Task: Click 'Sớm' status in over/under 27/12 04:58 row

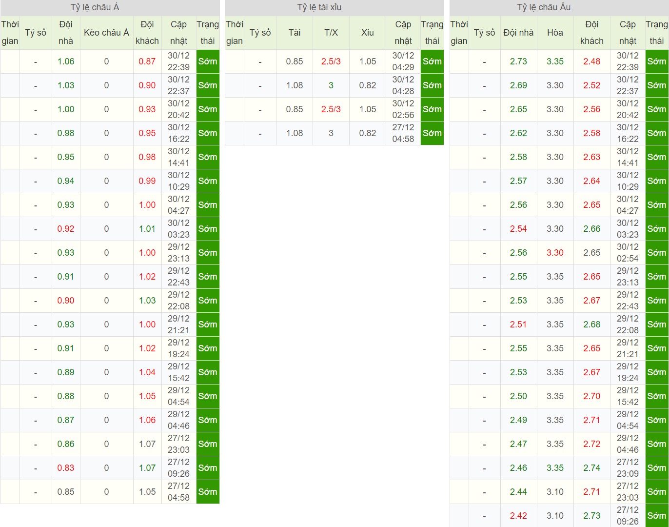Action: pyautogui.click(x=432, y=133)
